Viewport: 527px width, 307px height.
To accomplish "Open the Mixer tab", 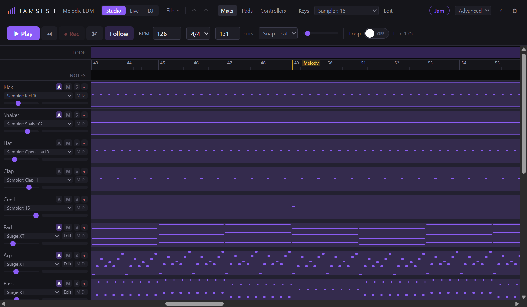I will [227, 11].
